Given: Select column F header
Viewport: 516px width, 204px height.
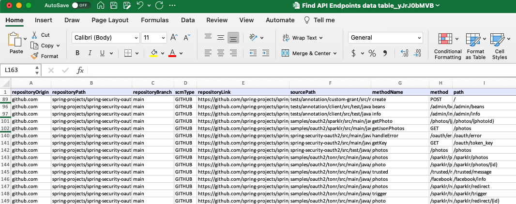Looking at the screenshot, I should pos(330,83).
